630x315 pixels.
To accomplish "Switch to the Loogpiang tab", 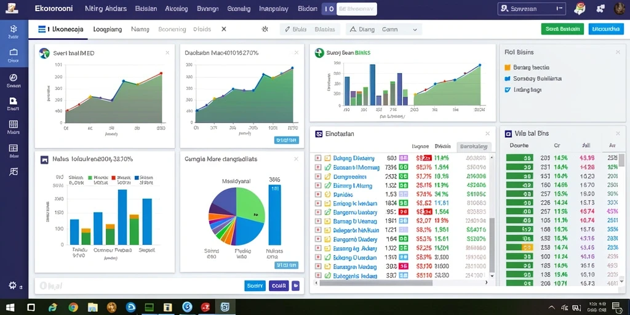I will [x=107, y=30].
